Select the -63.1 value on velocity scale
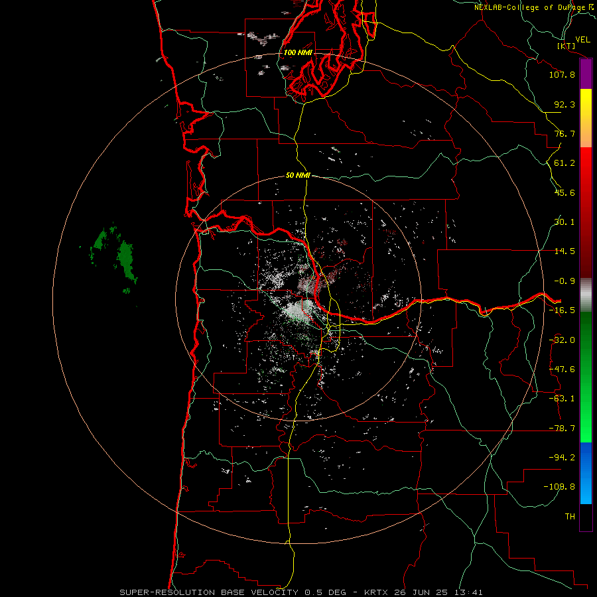Image resolution: width=597 pixels, height=597 pixels. 562,399
